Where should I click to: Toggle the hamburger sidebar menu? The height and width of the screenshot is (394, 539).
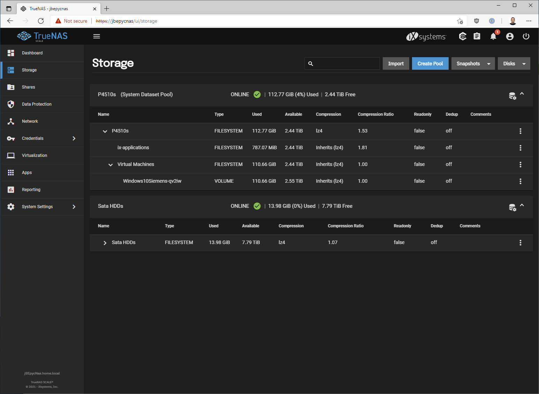(97, 36)
